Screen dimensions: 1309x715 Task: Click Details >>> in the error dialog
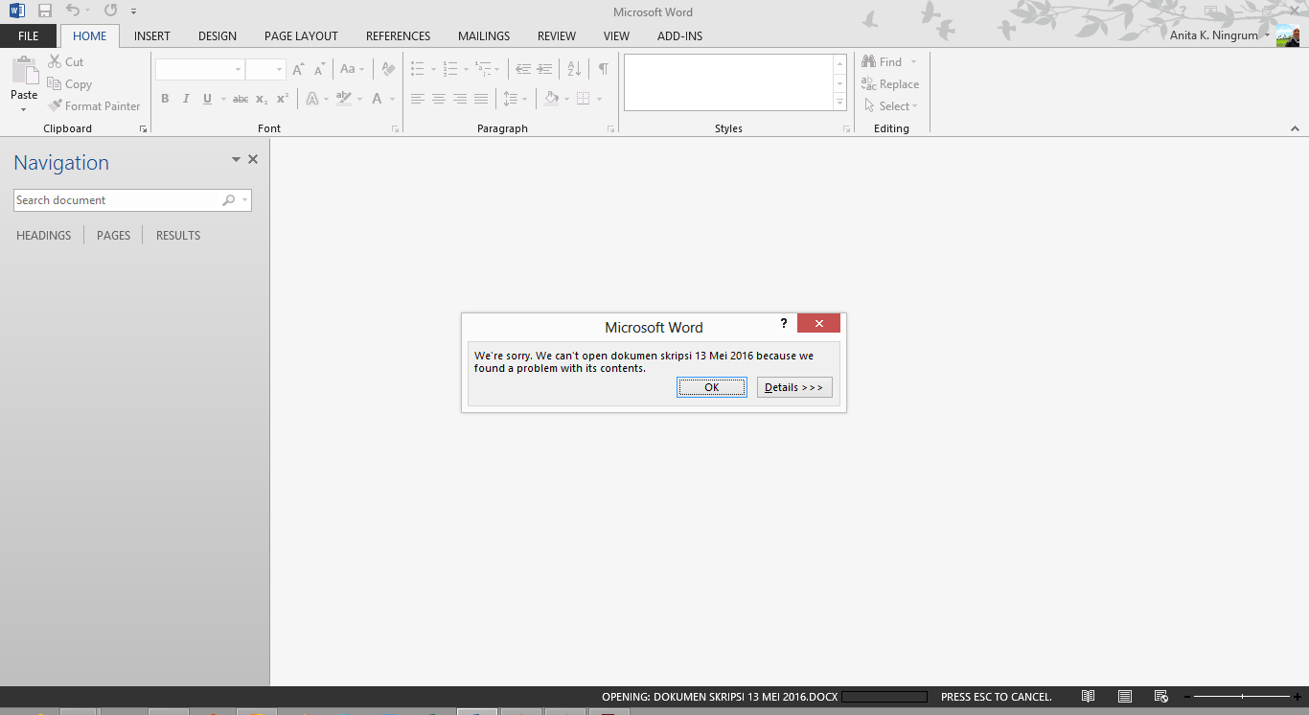tap(794, 387)
